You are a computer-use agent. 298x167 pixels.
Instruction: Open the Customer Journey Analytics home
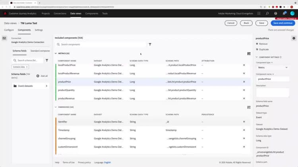23,13
